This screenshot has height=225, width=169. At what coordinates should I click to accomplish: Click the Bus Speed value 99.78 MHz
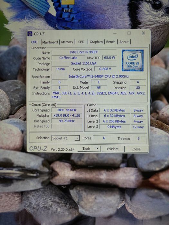[67, 121]
